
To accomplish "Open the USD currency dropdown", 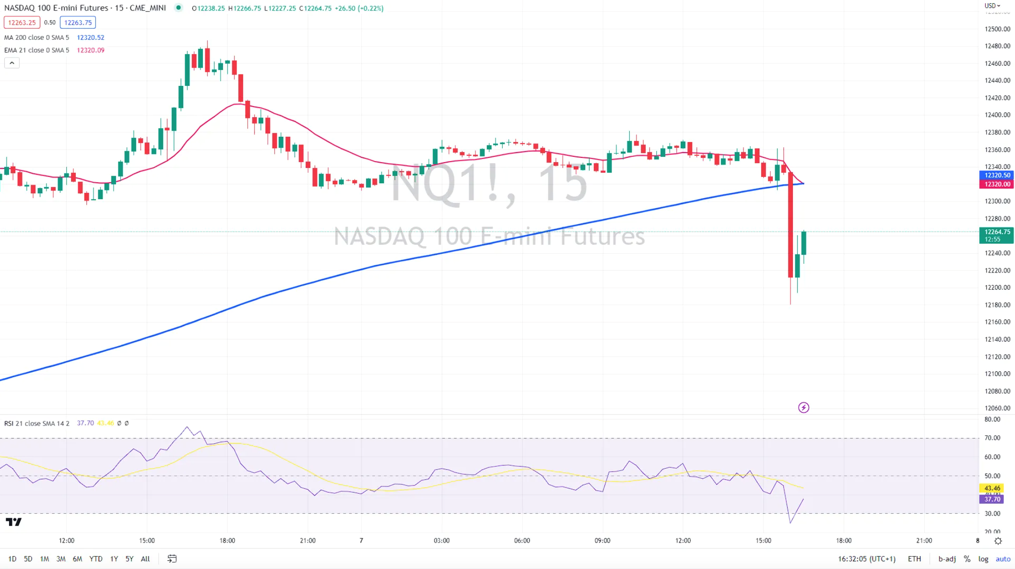I will click(x=992, y=6).
